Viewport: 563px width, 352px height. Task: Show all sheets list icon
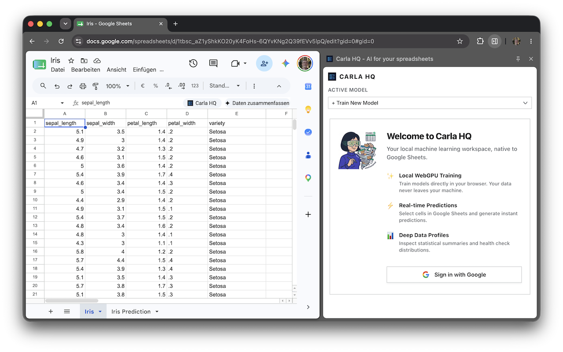[67, 312]
